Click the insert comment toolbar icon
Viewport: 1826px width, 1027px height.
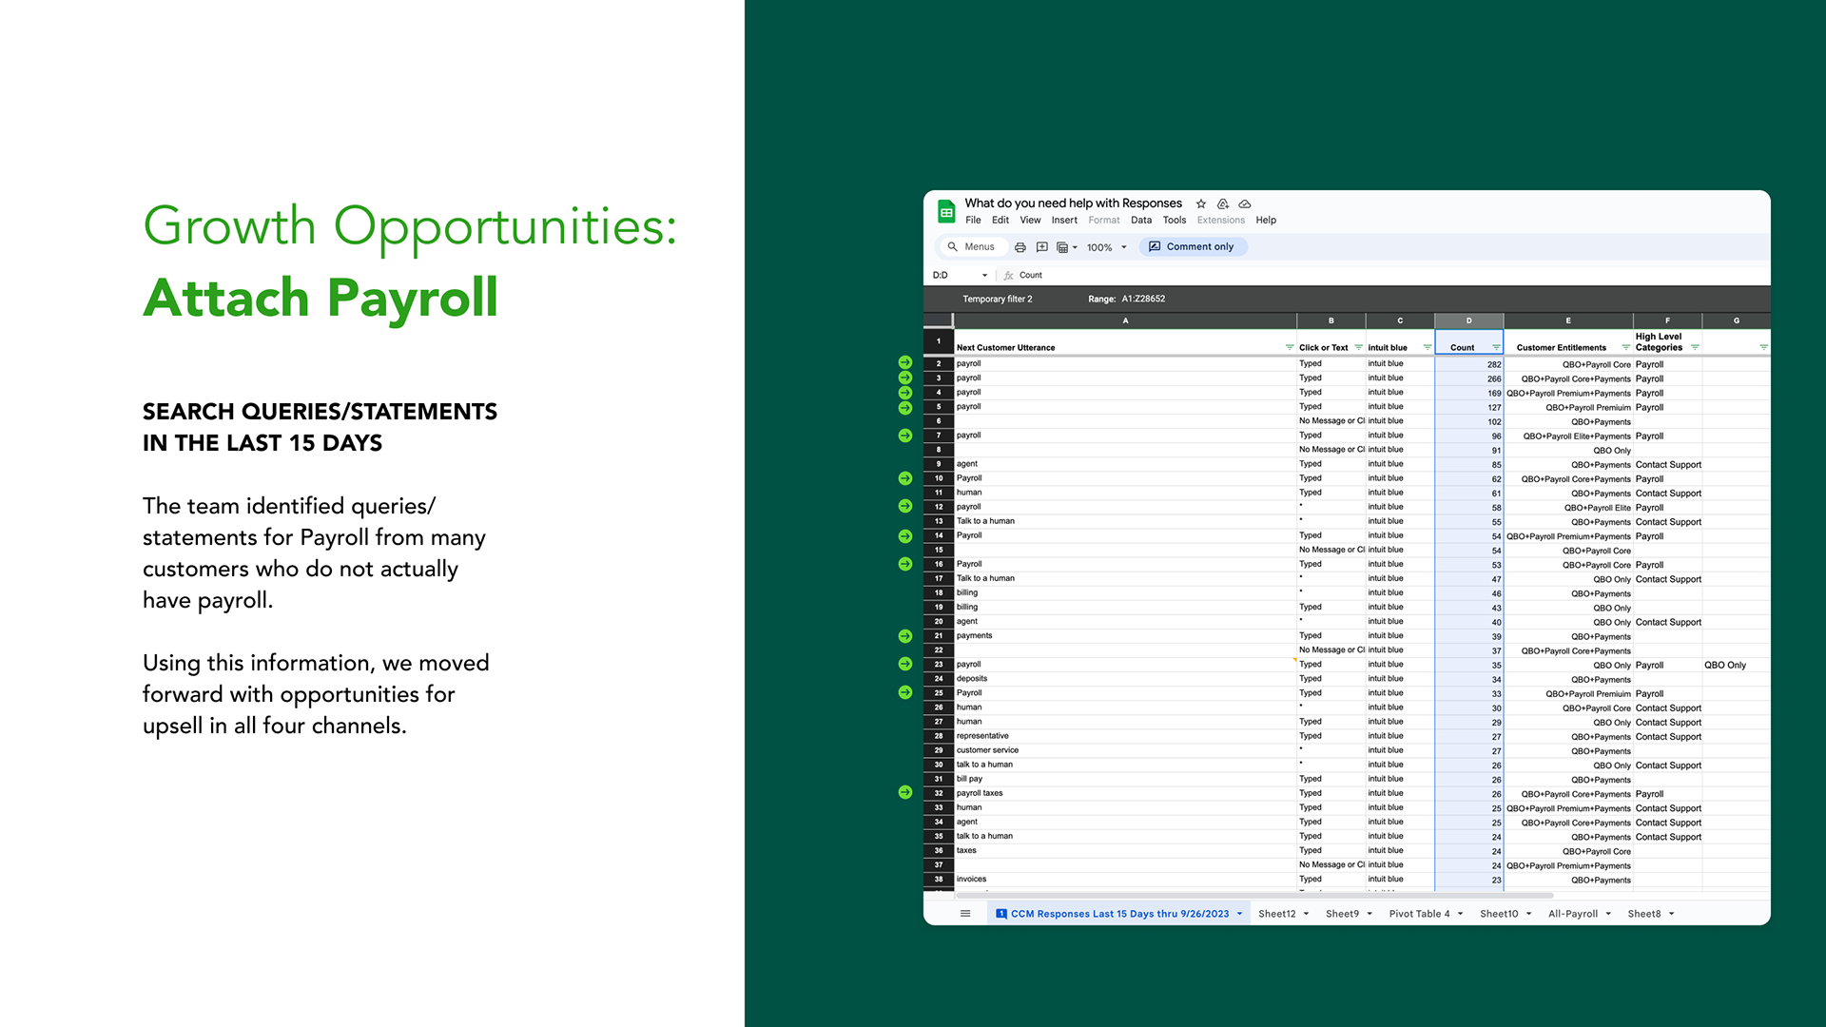[x=1042, y=247]
